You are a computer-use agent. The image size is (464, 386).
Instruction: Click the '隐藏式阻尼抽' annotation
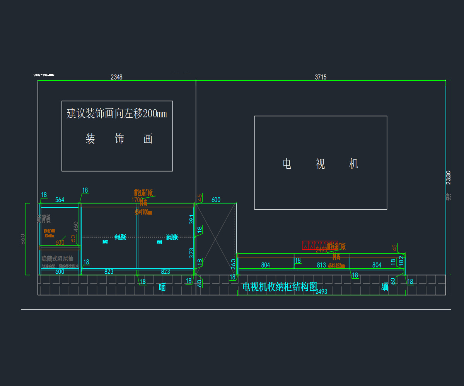[x=57, y=259]
